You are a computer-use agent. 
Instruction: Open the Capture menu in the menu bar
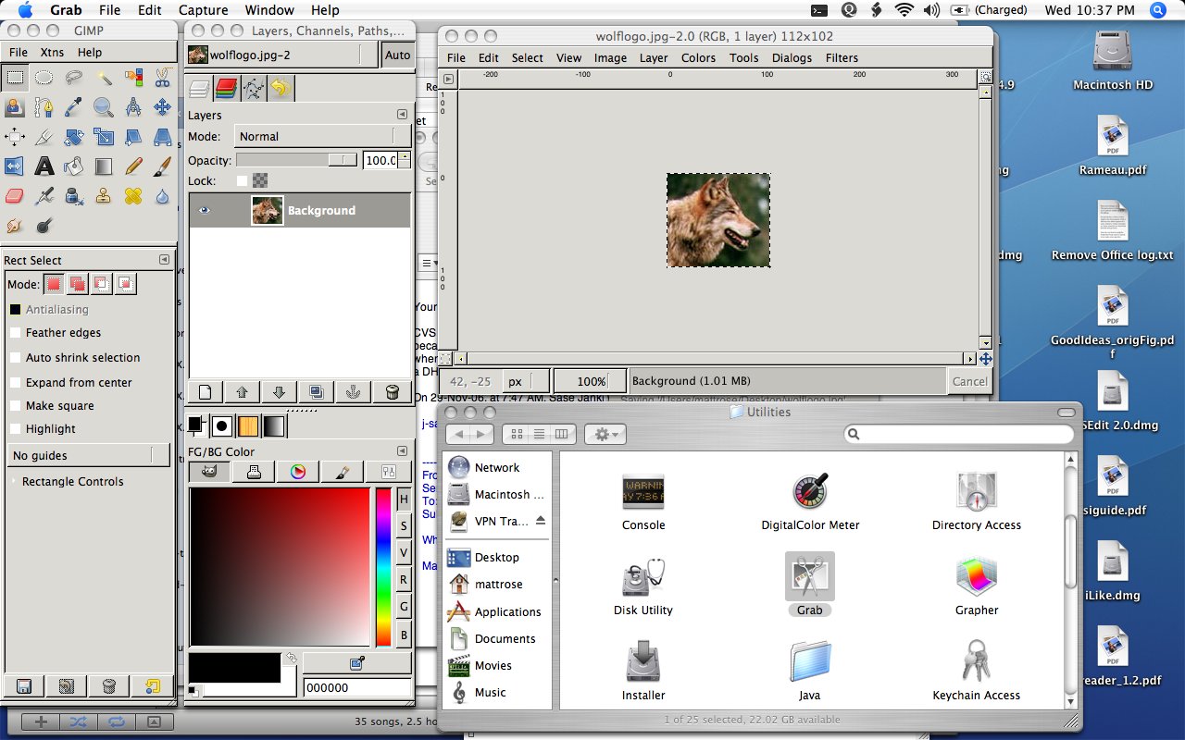[203, 10]
